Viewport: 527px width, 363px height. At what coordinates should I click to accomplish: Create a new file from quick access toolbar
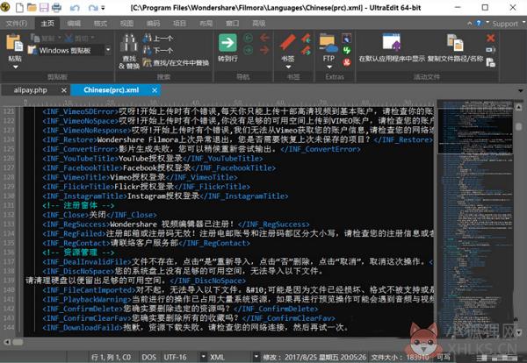(20, 7)
